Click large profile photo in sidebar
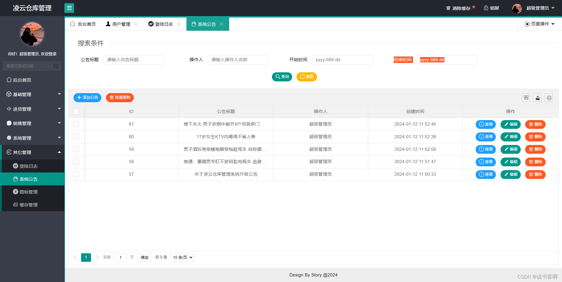Viewport: 562px width, 282px height. pos(32,34)
